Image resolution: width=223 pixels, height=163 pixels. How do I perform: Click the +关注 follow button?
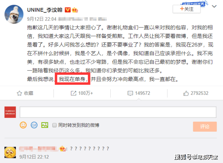(x=186, y=9)
